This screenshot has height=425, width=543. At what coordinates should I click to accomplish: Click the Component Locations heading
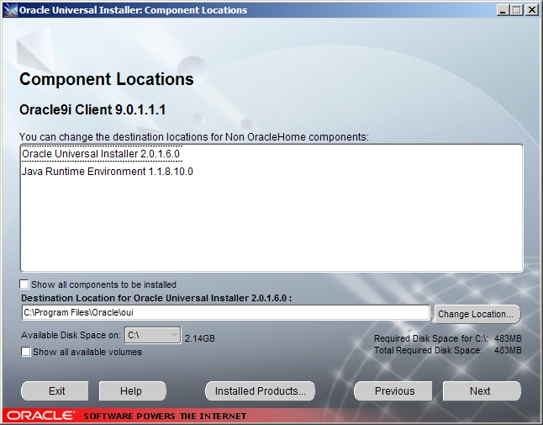click(x=106, y=79)
